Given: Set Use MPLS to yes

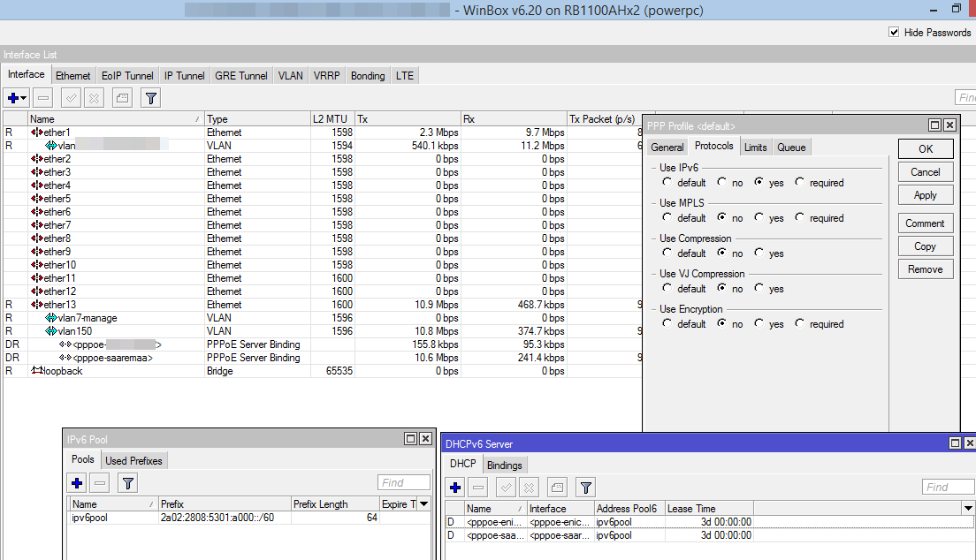Looking at the screenshot, I should click(759, 218).
